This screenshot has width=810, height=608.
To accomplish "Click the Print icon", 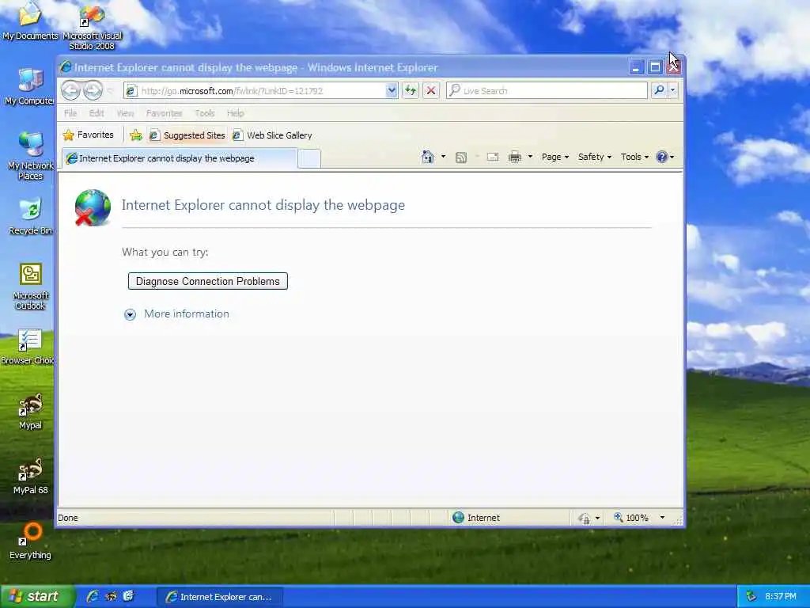I will click(515, 157).
